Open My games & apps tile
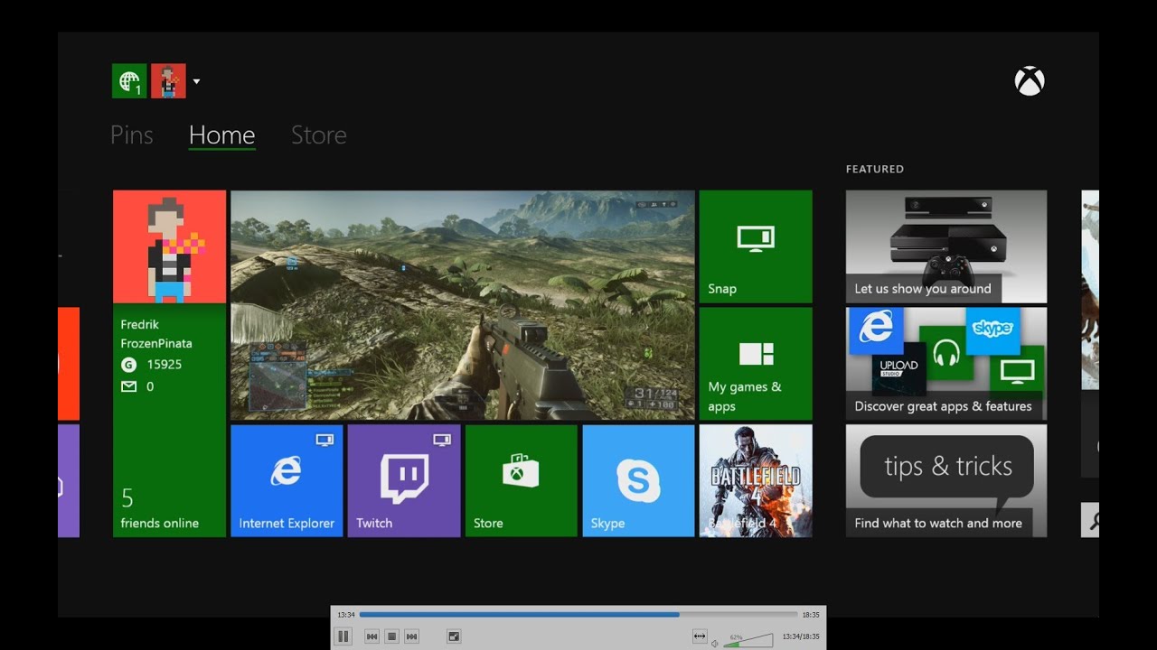Viewport: 1157px width, 650px height. pyautogui.click(x=756, y=364)
